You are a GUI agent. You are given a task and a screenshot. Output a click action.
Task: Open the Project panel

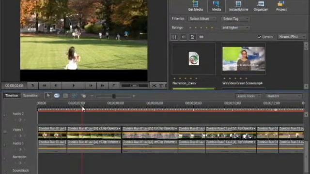point(281,6)
